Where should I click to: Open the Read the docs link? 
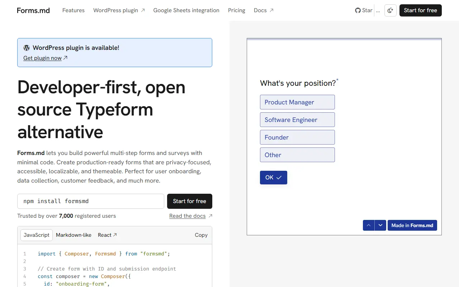191,216
